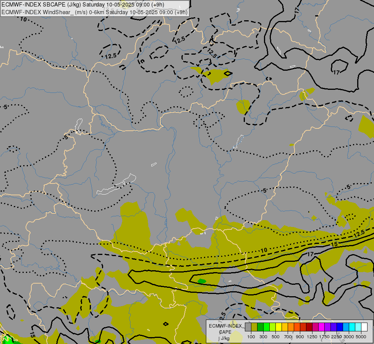The image size is (374, 344).
Task: Click the legend value 5000
Action: [x=361, y=337]
